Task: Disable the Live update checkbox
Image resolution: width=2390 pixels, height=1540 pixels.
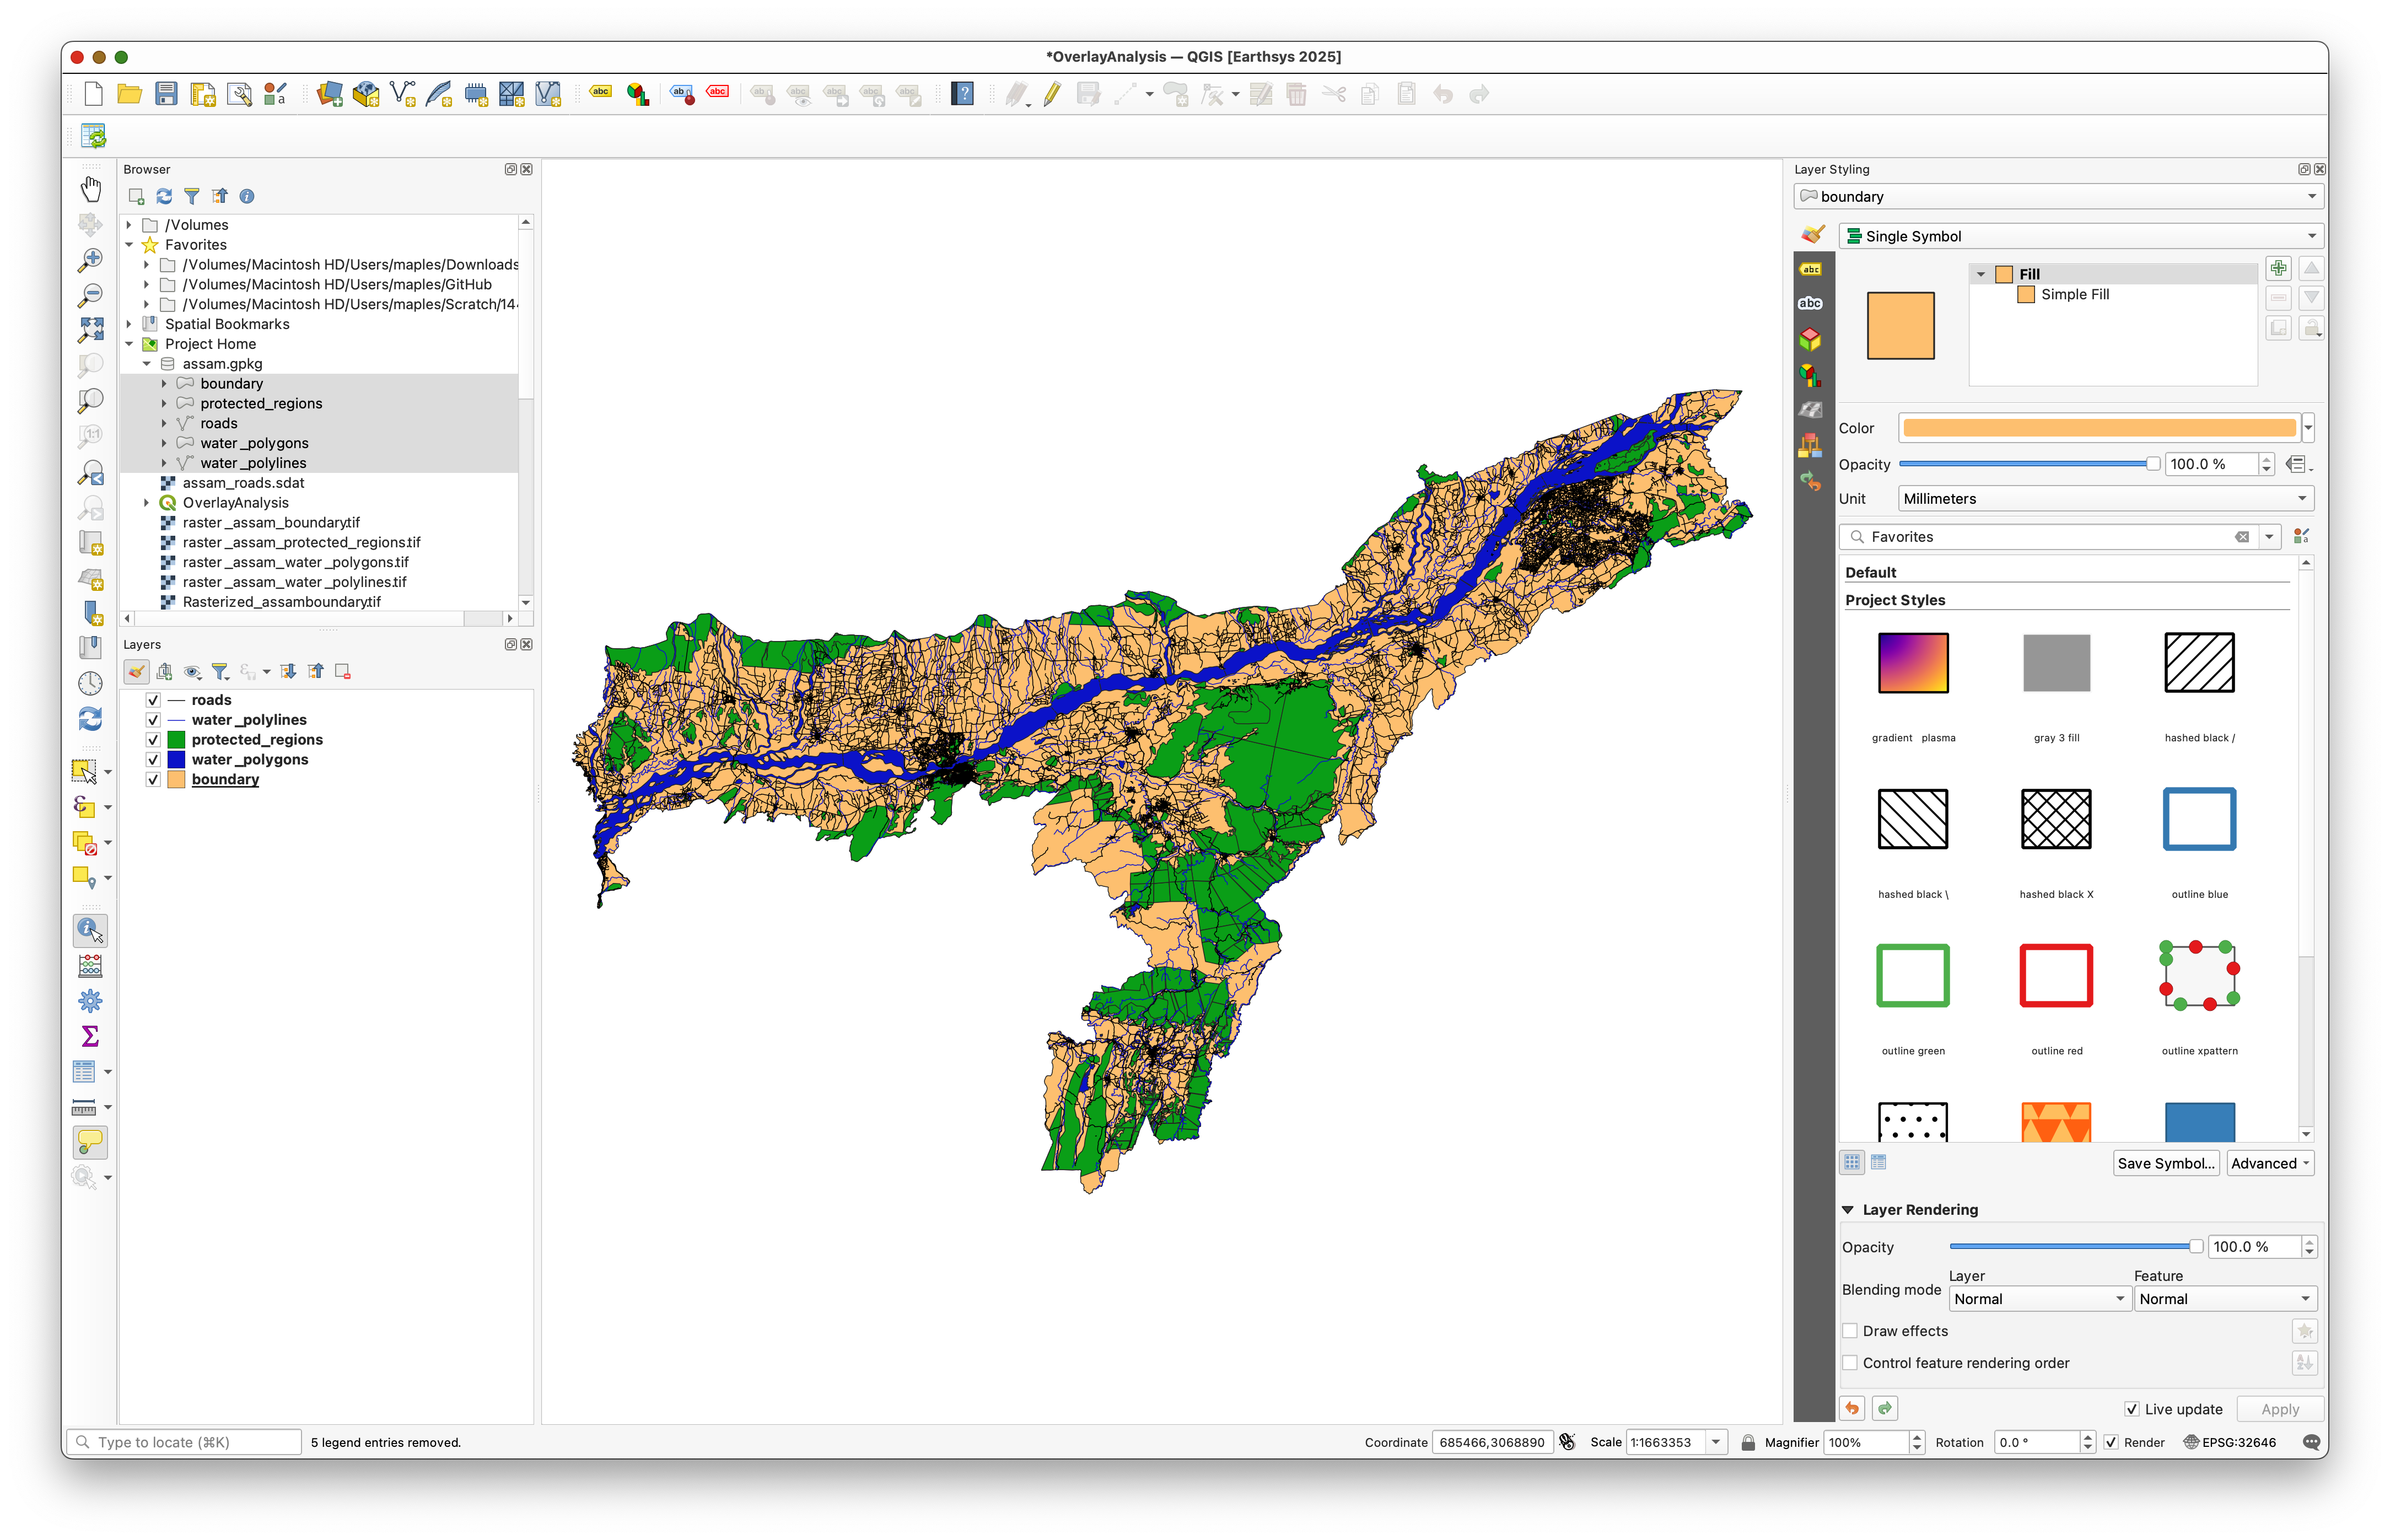Action: click(2132, 1409)
